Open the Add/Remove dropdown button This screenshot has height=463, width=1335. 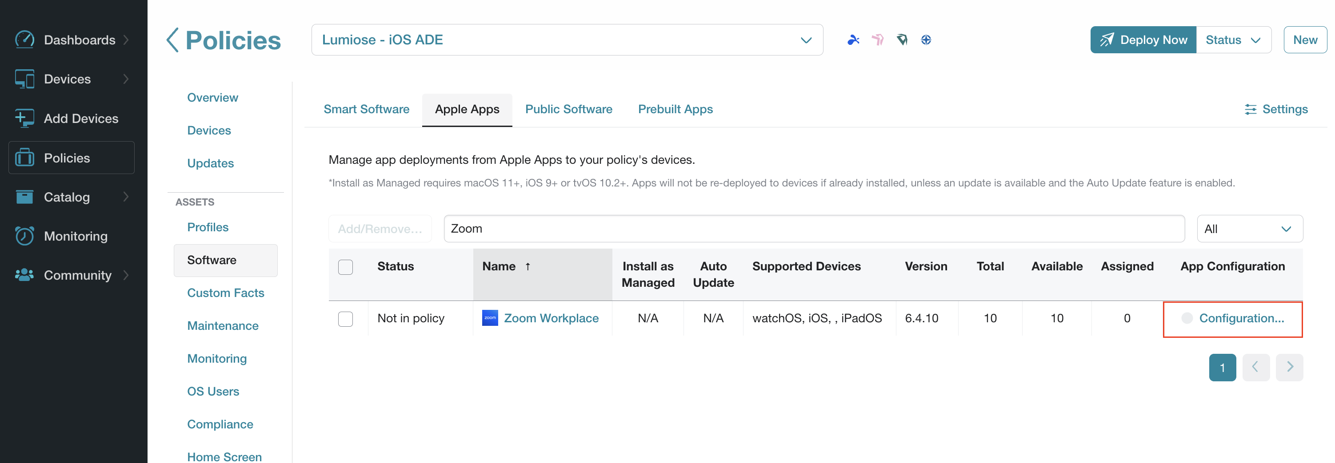coord(380,229)
